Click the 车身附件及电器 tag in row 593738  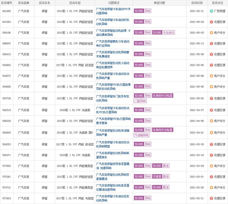[x=163, y=96]
